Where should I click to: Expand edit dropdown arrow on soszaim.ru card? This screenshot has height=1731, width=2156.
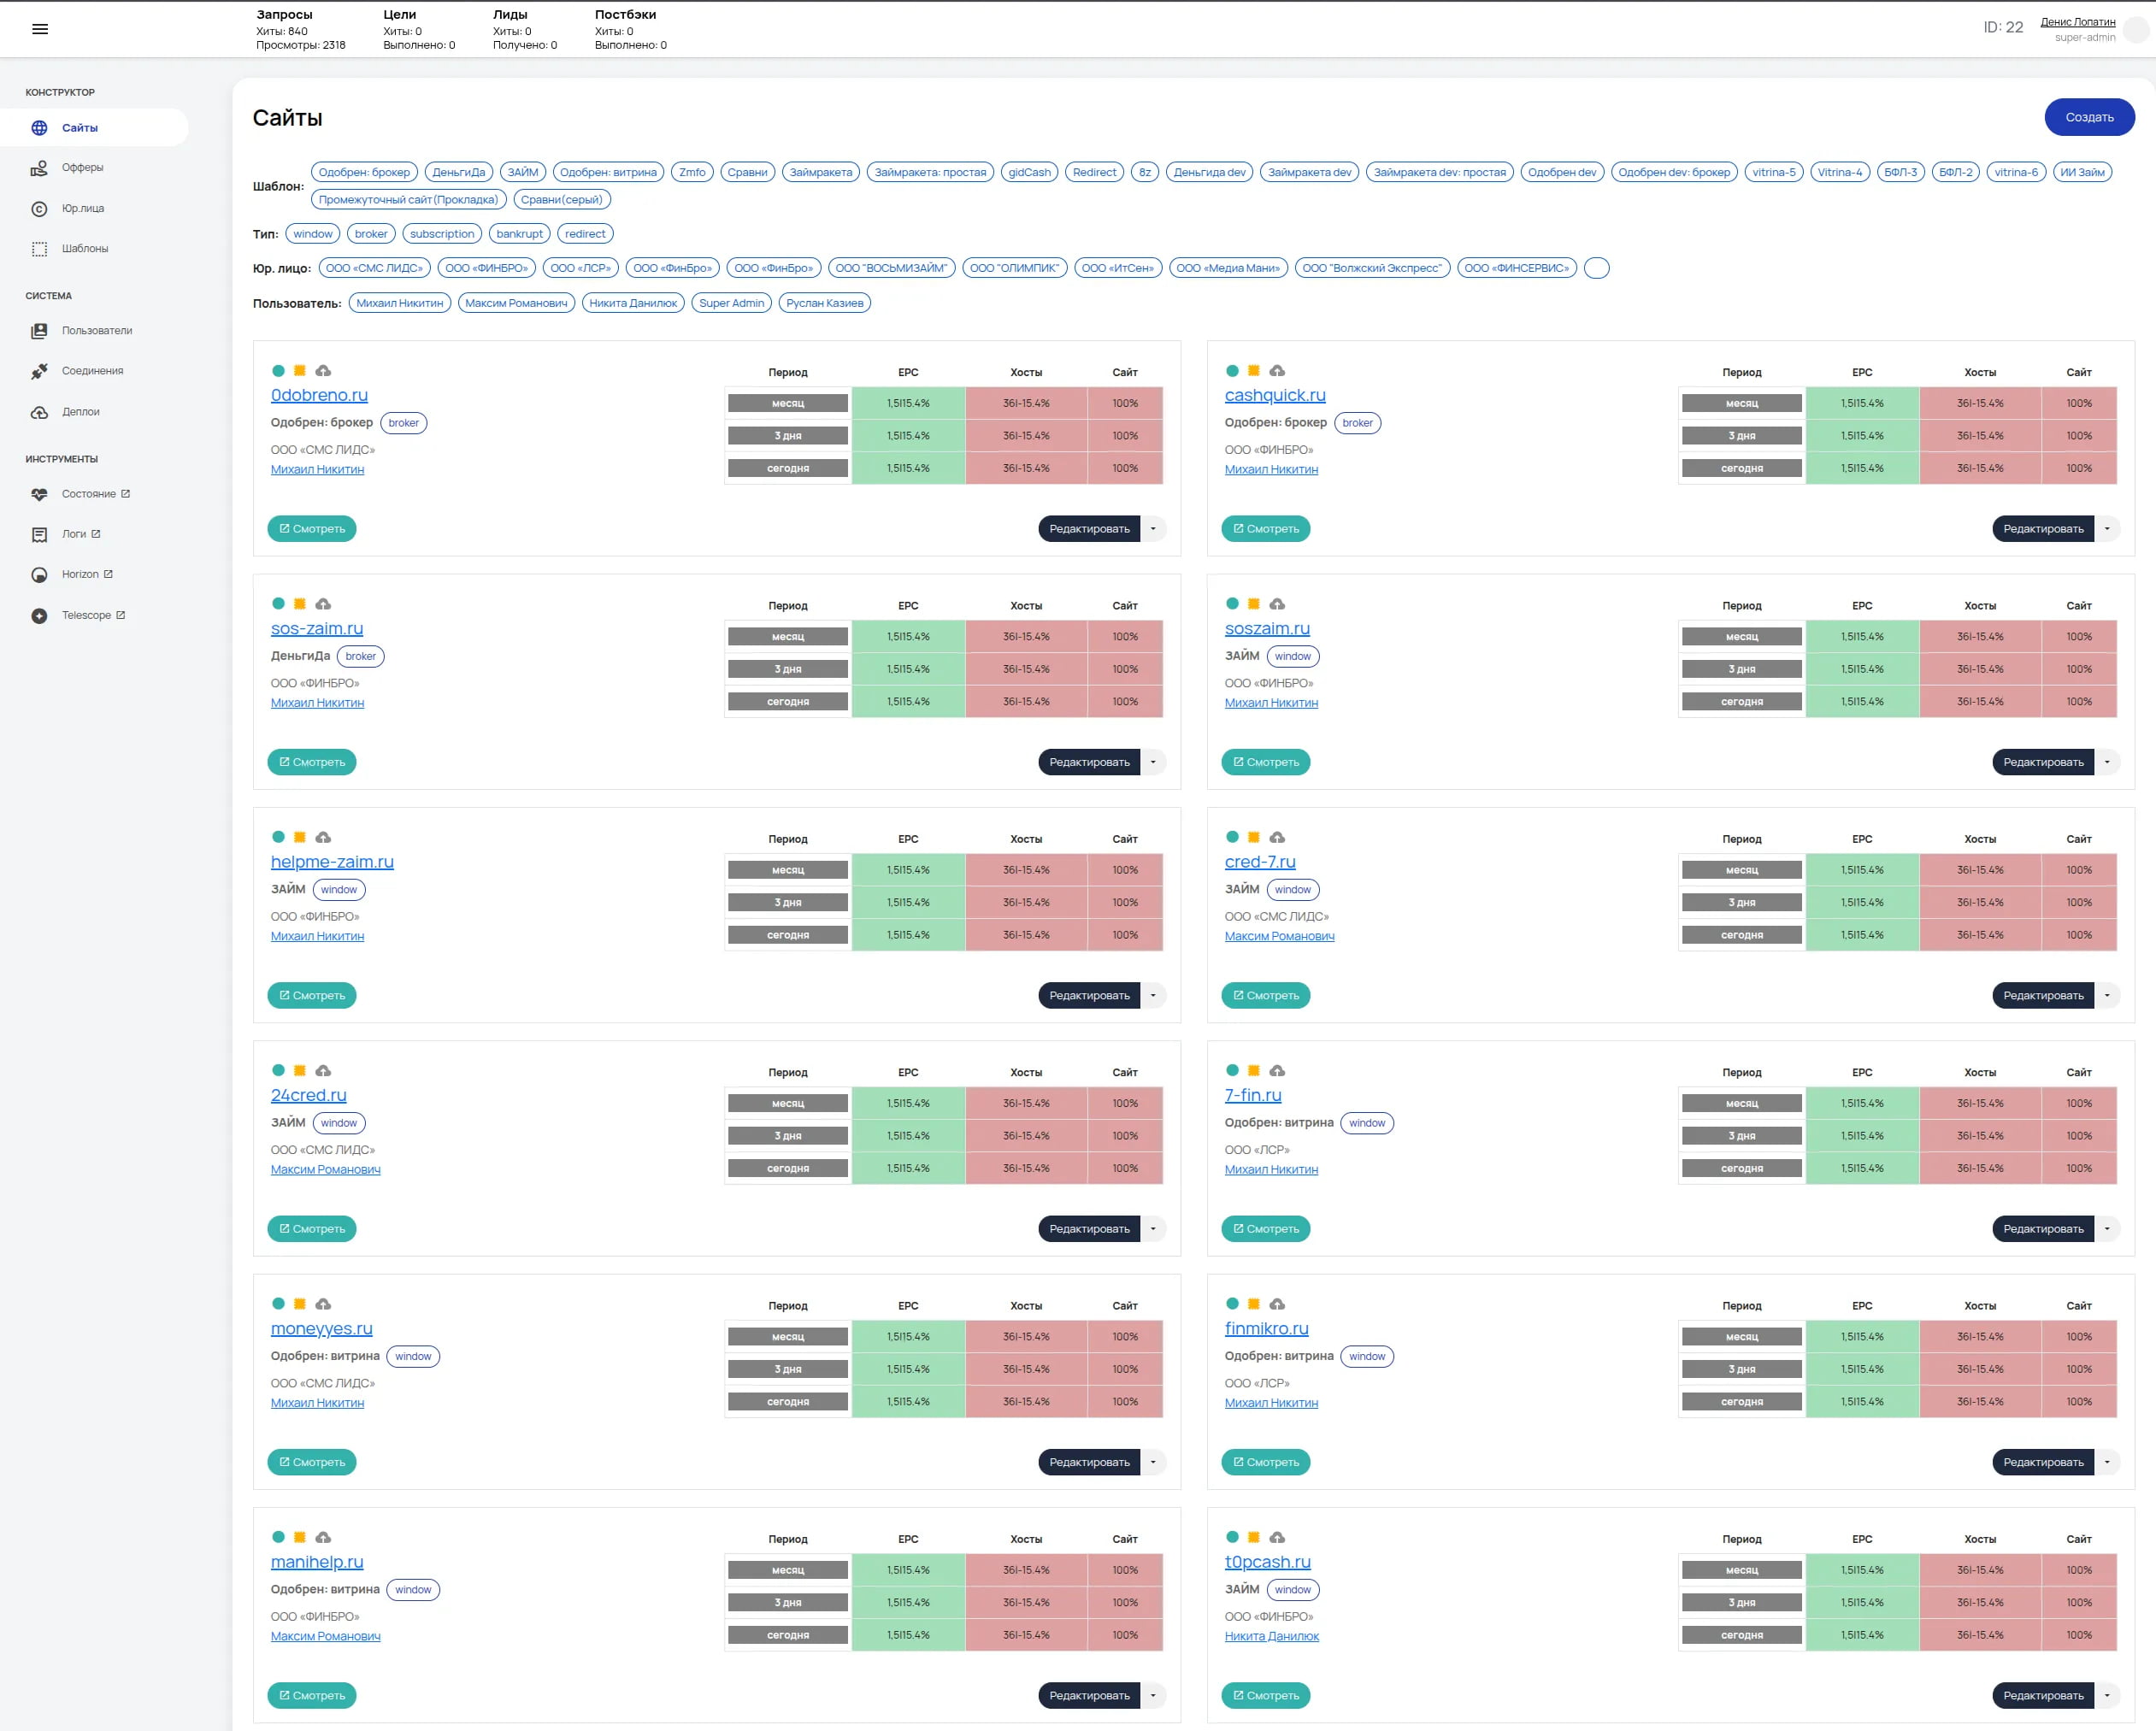[x=2107, y=762]
